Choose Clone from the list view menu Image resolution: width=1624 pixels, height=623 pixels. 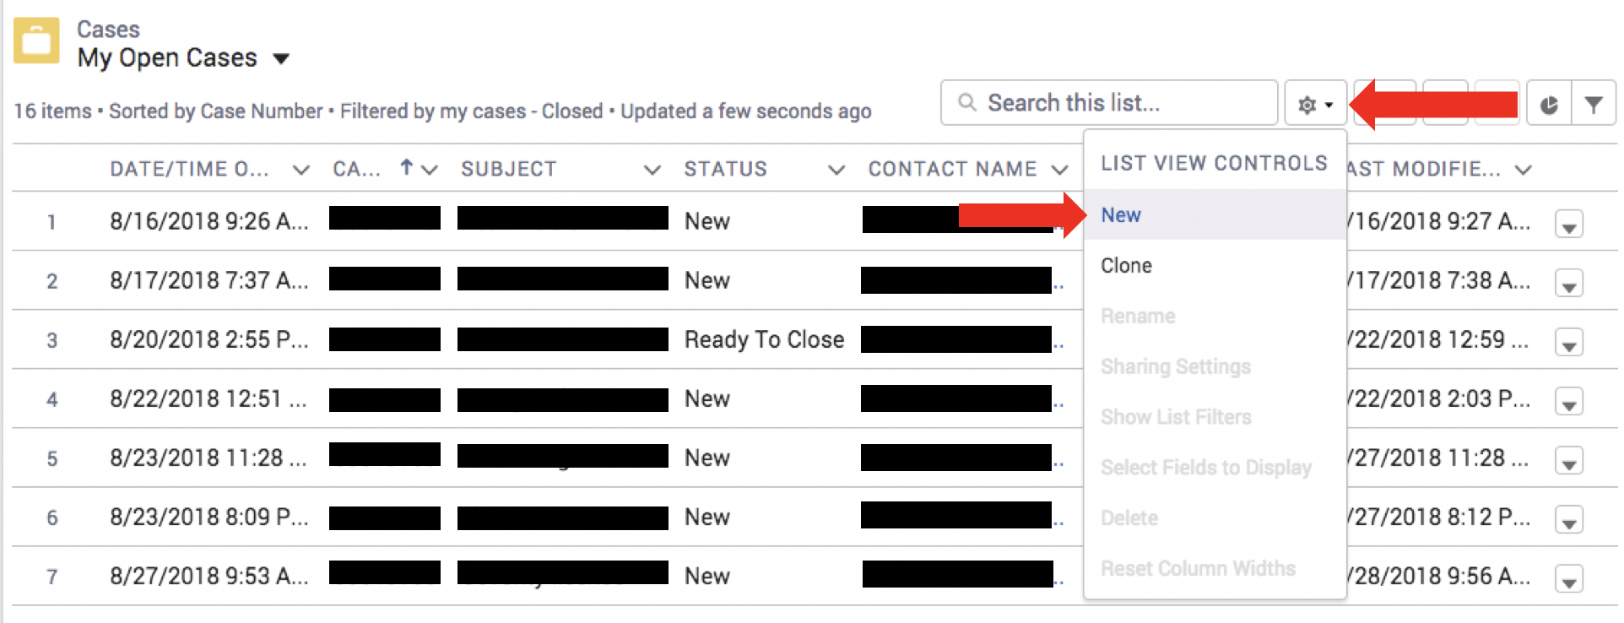[x=1126, y=266]
